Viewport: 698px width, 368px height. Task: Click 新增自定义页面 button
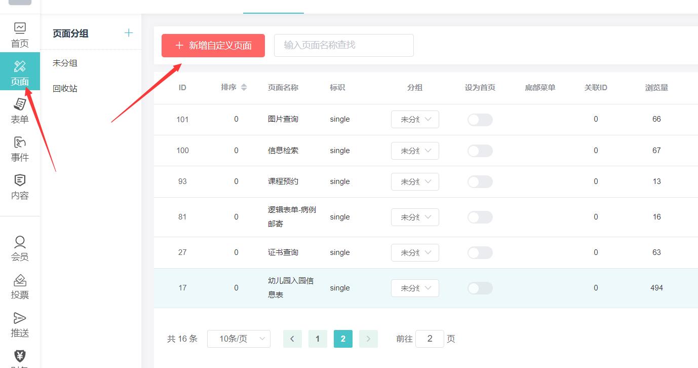point(213,45)
